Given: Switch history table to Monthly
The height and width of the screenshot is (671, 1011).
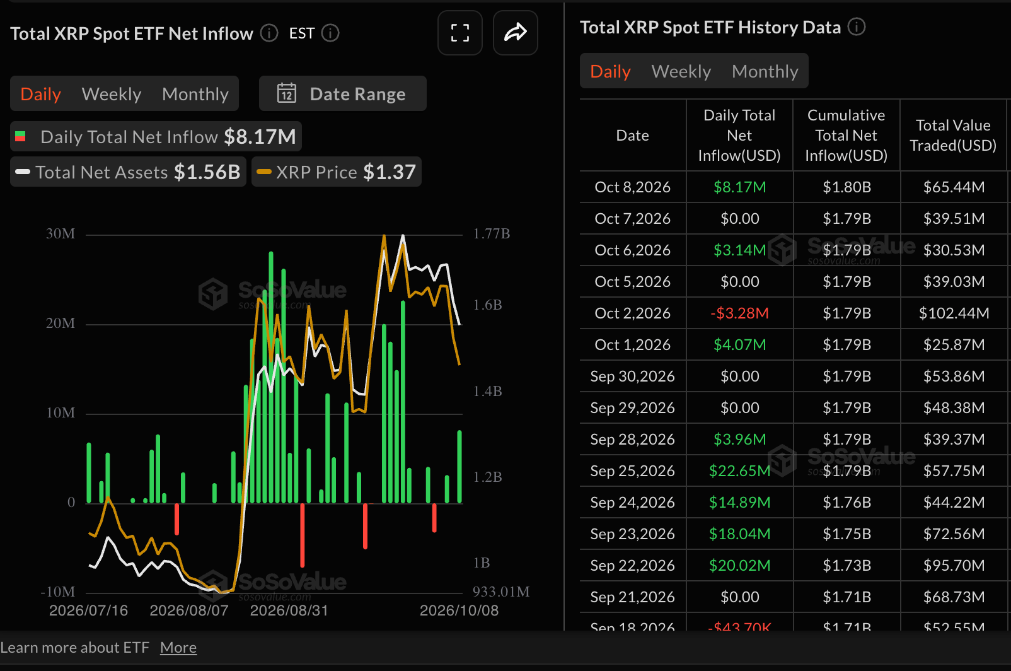Looking at the screenshot, I should 765,71.
